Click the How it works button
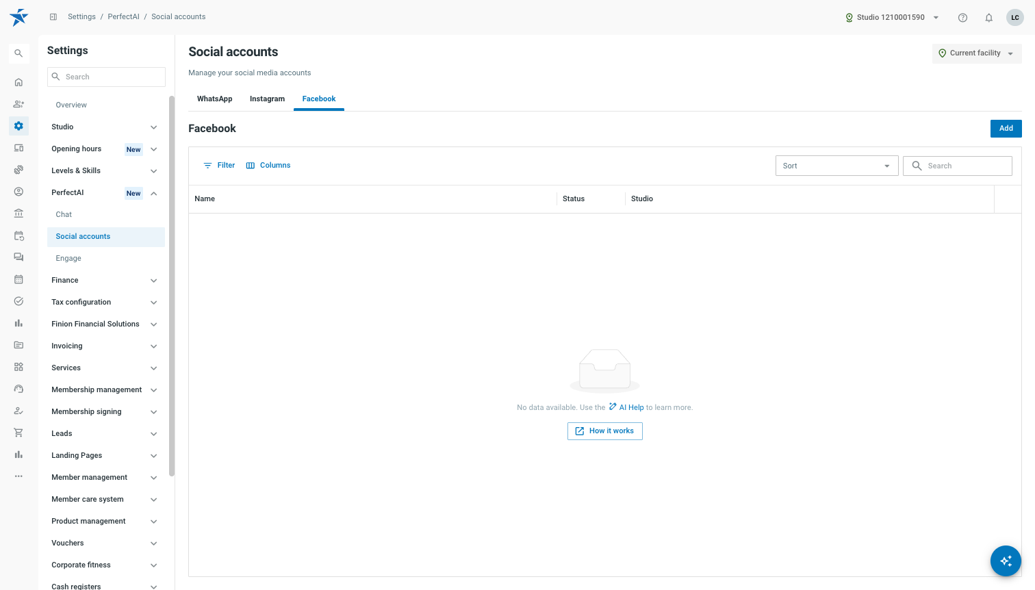The image size is (1035, 590). [605, 431]
